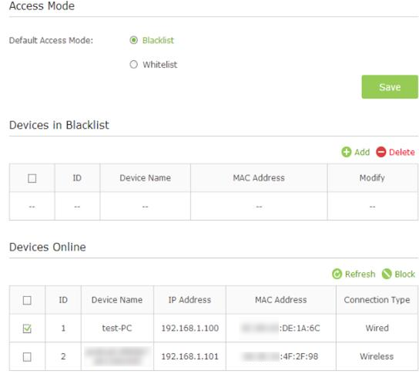Click the IP address 192.168.1.100
This screenshot has width=419, height=381.
[x=190, y=328]
